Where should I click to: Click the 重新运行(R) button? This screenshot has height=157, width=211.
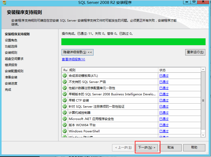[x=195, y=52]
